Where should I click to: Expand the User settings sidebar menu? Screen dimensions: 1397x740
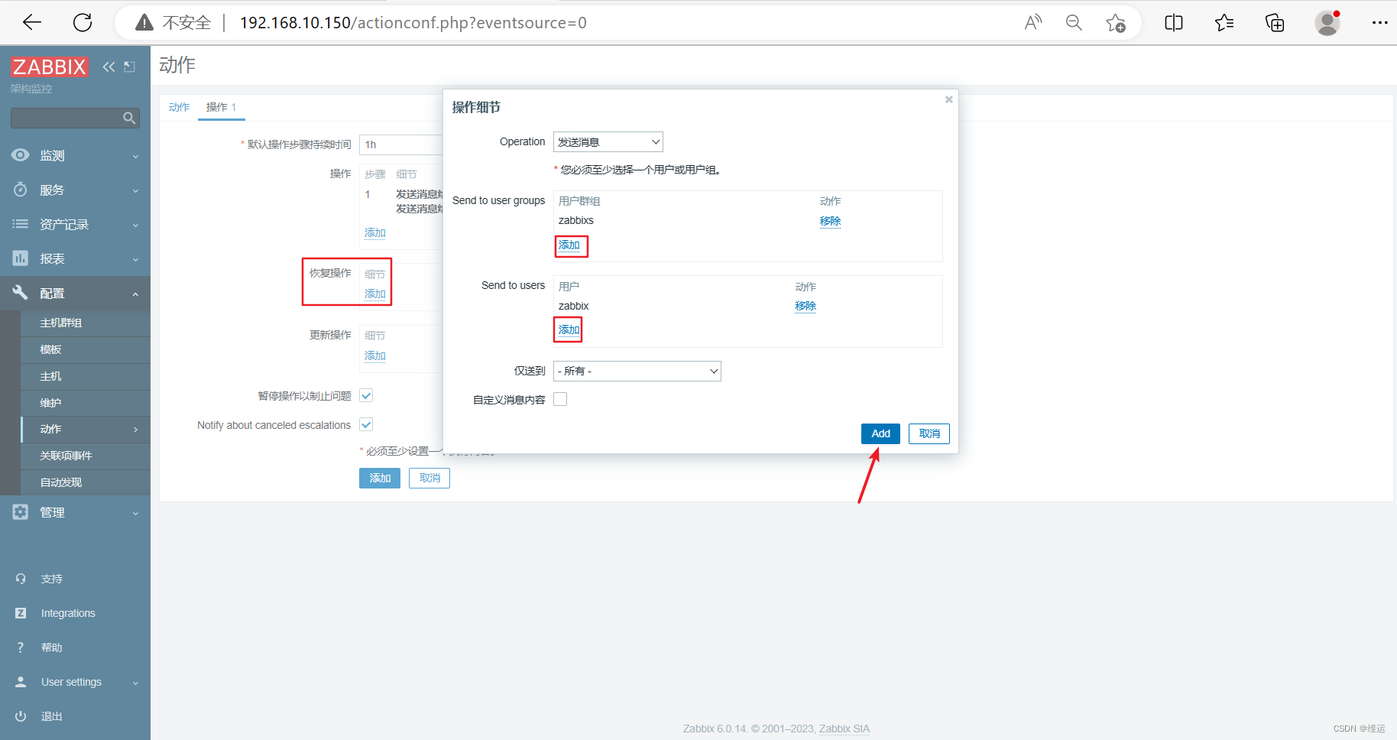[75, 682]
